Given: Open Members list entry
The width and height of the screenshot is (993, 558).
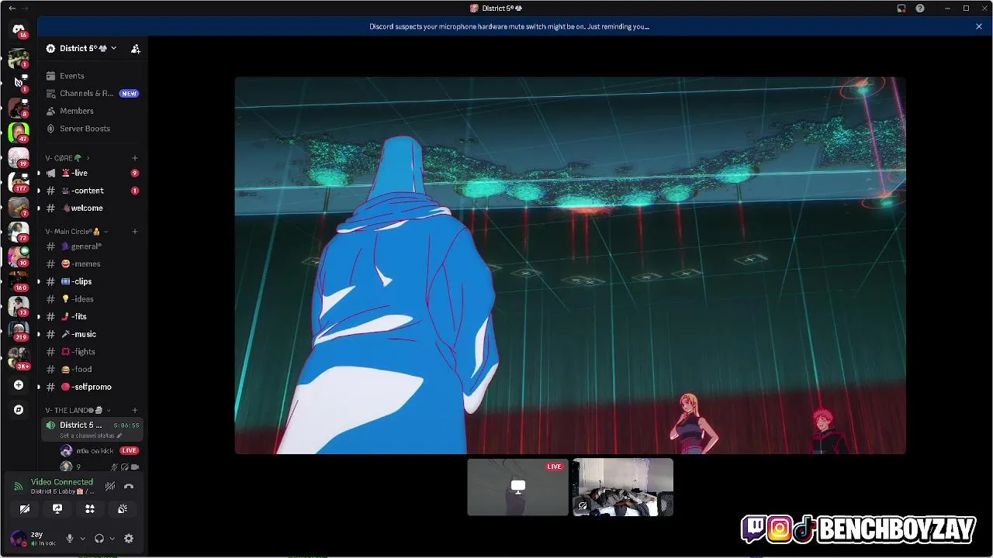Looking at the screenshot, I should 92,111.
